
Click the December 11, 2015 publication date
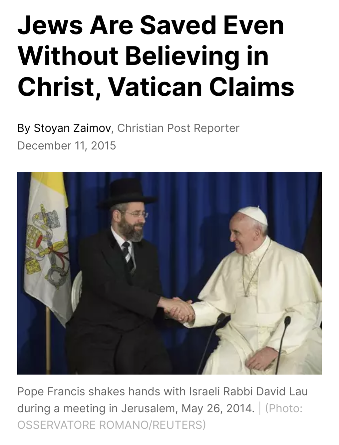[x=67, y=146]
